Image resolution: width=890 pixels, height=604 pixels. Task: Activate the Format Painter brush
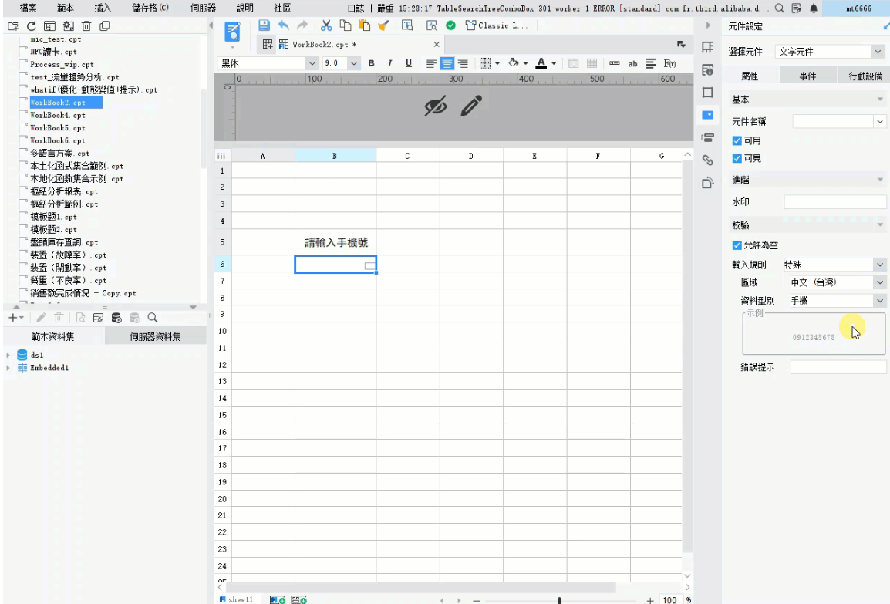(384, 25)
